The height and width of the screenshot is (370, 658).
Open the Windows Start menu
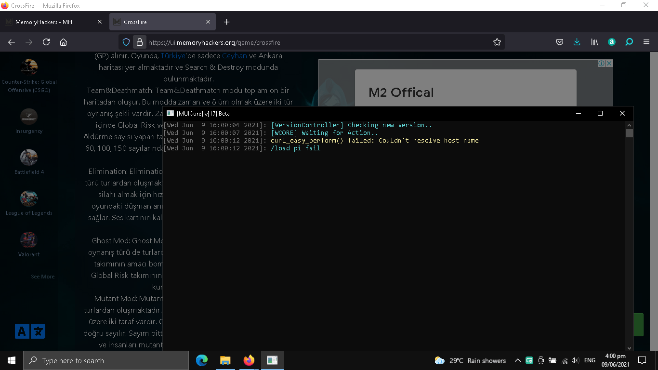pos(12,360)
